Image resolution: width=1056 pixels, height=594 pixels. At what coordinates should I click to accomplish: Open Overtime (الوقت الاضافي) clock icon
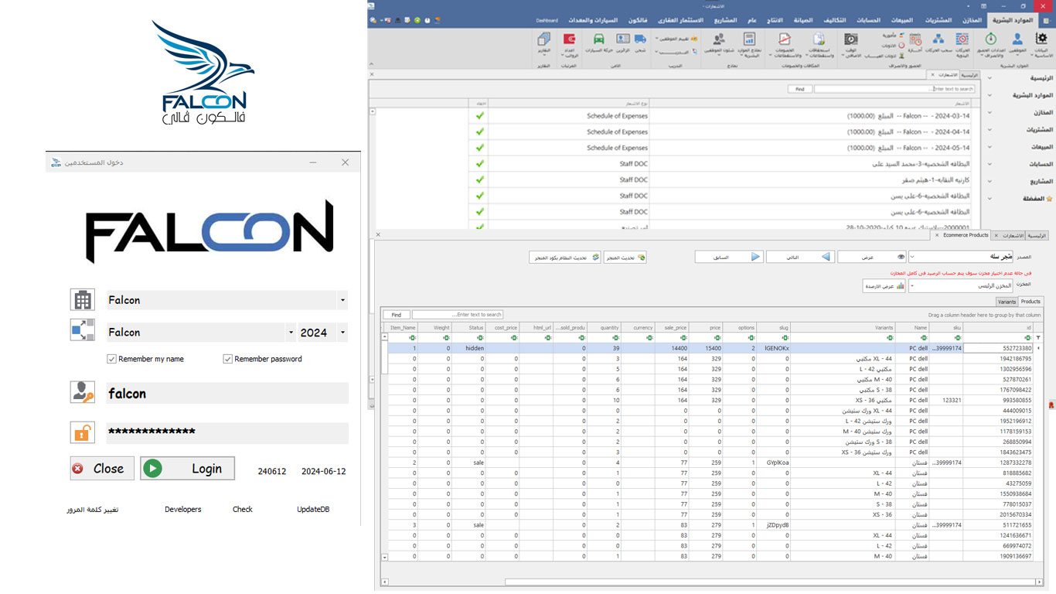850,39
